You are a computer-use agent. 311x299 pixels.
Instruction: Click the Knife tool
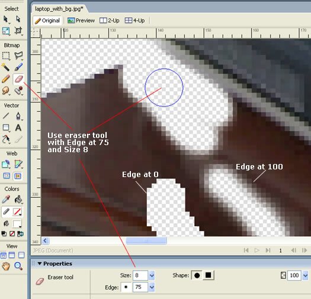click(18, 139)
